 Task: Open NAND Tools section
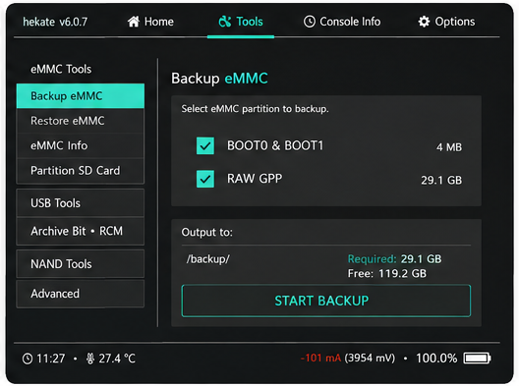tap(81, 264)
